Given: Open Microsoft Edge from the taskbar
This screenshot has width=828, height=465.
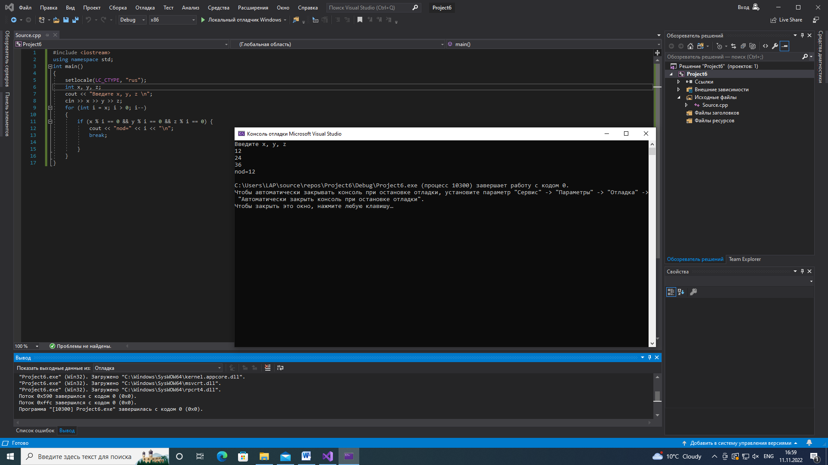Looking at the screenshot, I should tap(222, 456).
